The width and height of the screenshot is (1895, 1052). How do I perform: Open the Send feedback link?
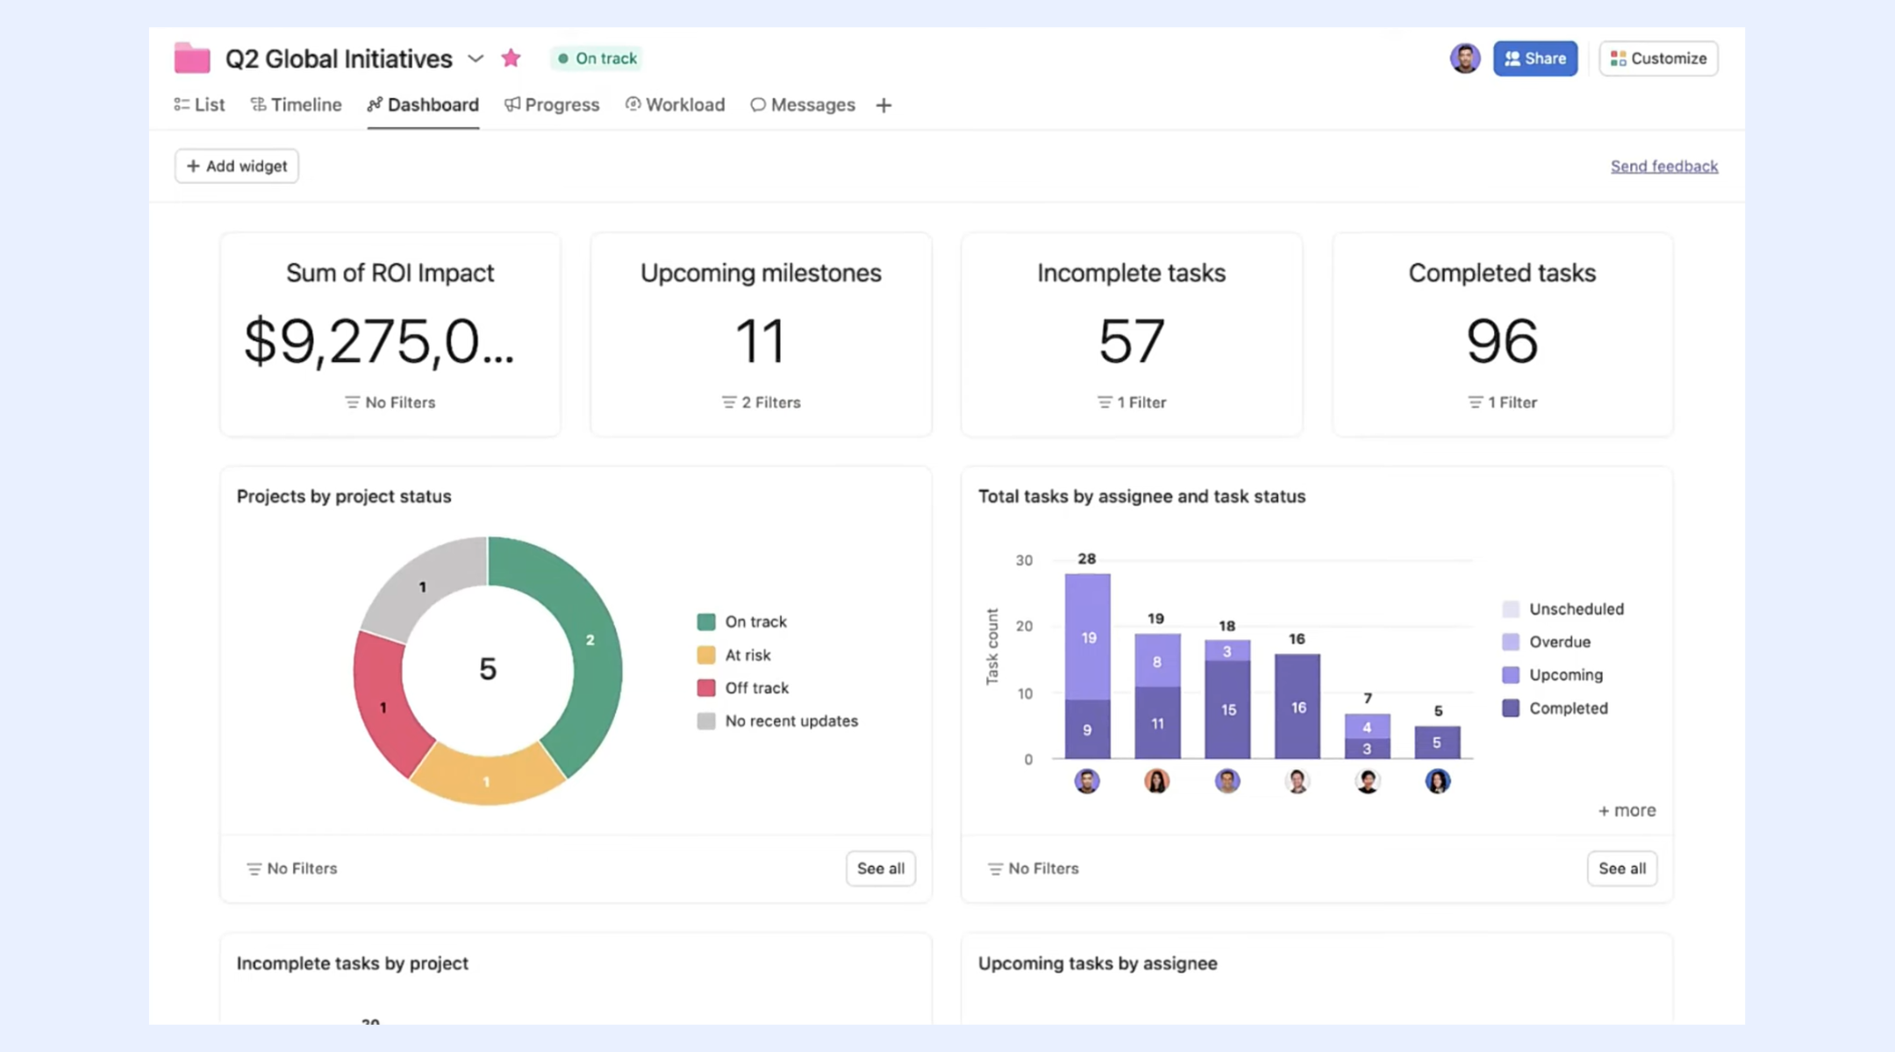(x=1664, y=166)
